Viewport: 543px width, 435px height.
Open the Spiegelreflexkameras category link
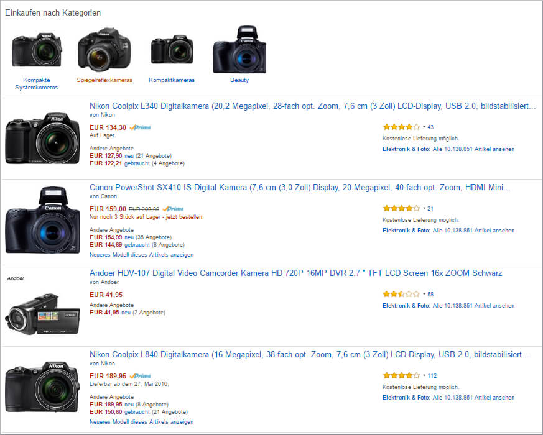coord(104,80)
